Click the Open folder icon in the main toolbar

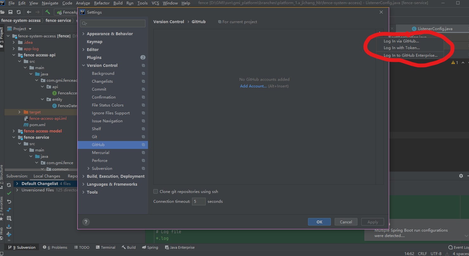pyautogui.click(x=3, y=12)
